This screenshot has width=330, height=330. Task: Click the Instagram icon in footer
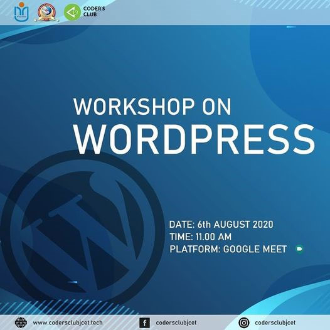[244, 322]
